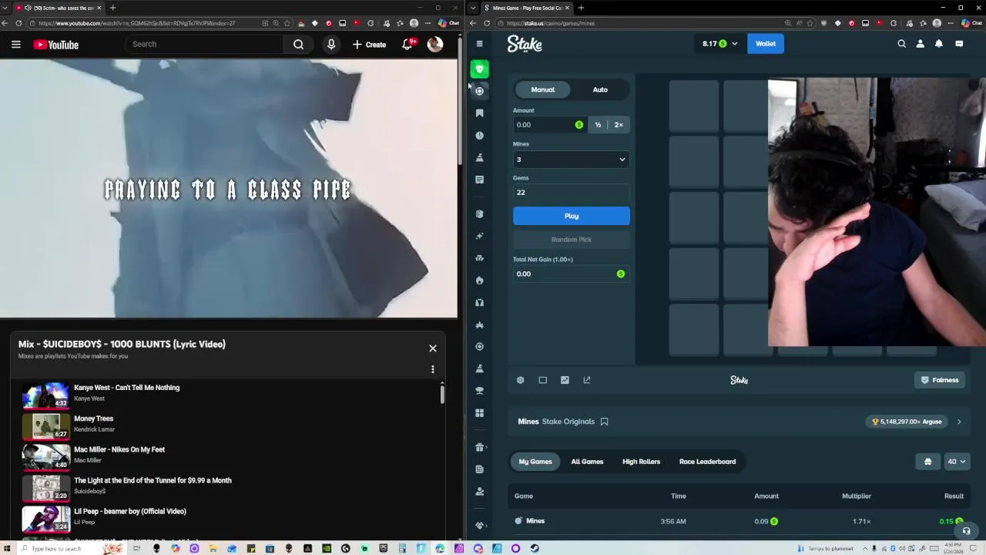Click the blue Wallet button

(x=766, y=44)
